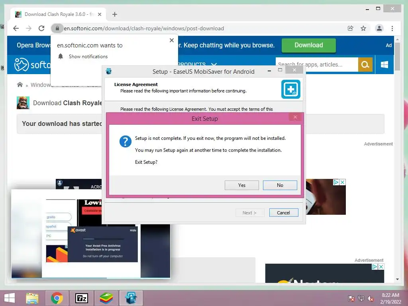Image resolution: width=408 pixels, height=306 pixels.
Task: Reload the softonic page
Action: coord(41,28)
